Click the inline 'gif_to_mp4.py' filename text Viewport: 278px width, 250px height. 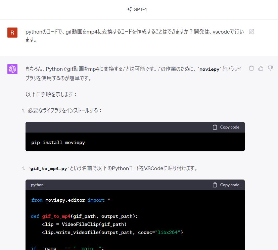(49, 168)
